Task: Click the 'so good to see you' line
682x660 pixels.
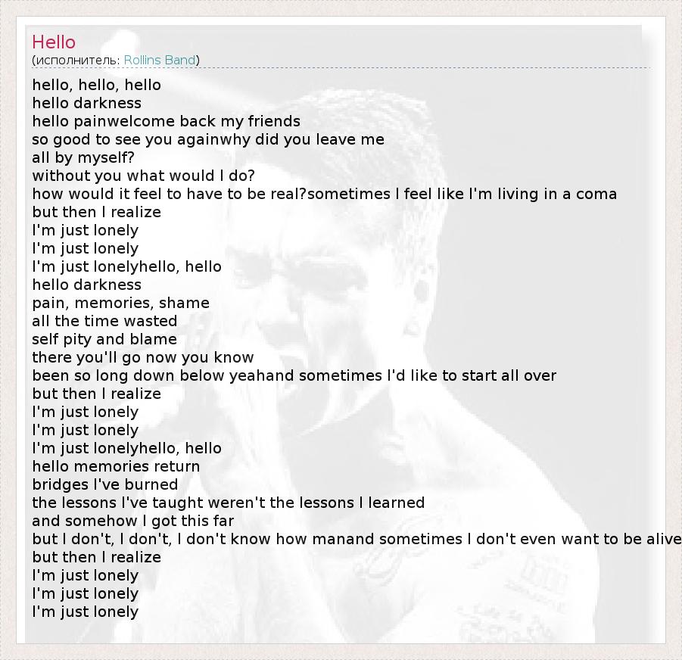Action: tap(207, 139)
